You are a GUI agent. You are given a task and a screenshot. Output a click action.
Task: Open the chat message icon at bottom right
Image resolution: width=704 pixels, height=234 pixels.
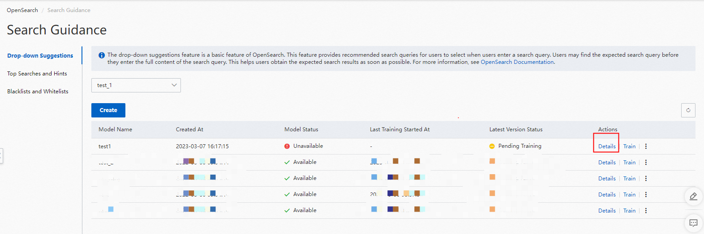(x=693, y=223)
